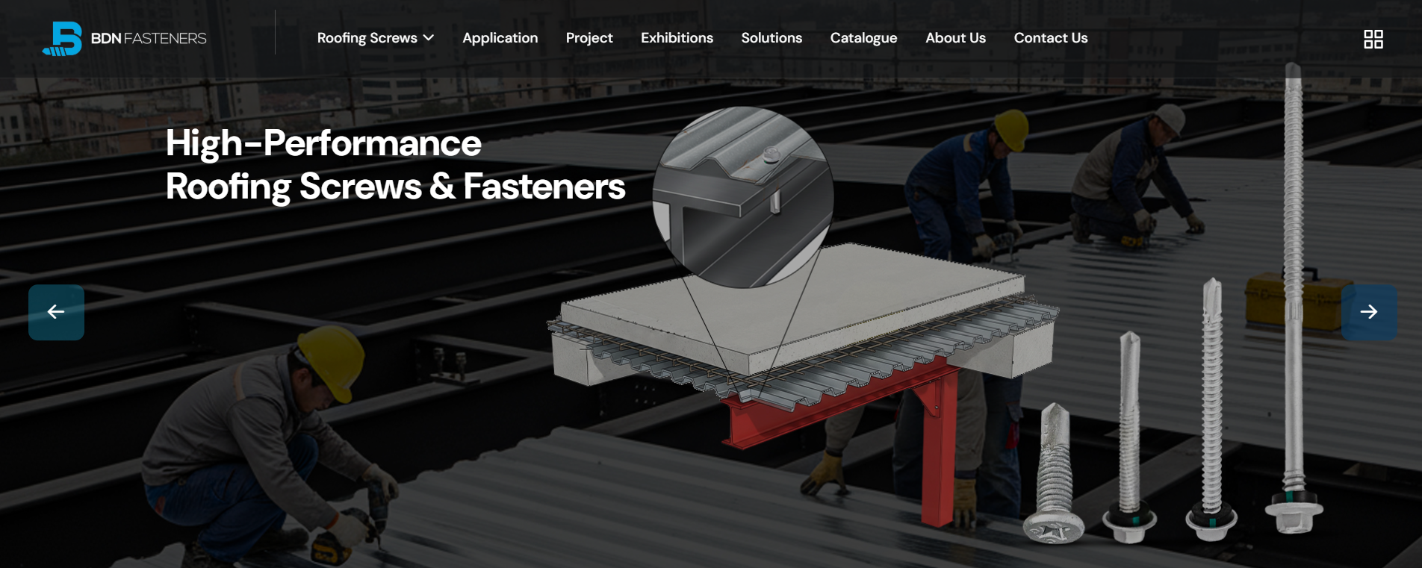Navigate to Exhibitions
1422x568 pixels.
pos(677,38)
